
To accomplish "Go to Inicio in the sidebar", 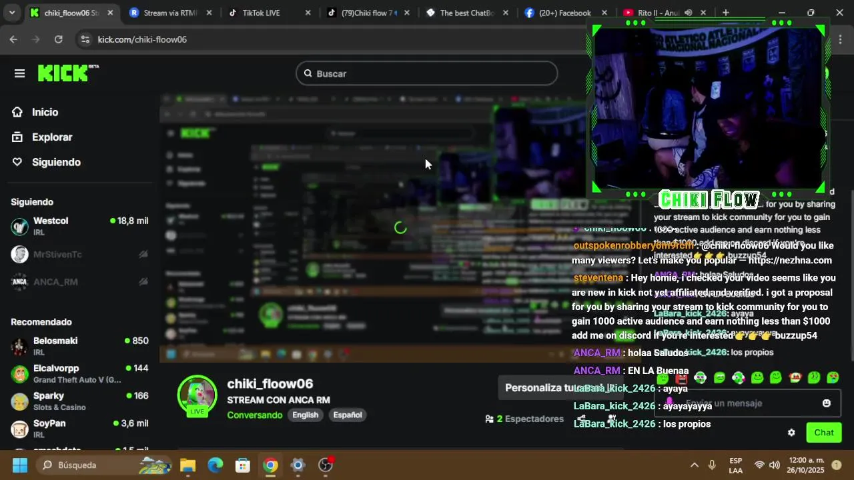I will tap(45, 112).
